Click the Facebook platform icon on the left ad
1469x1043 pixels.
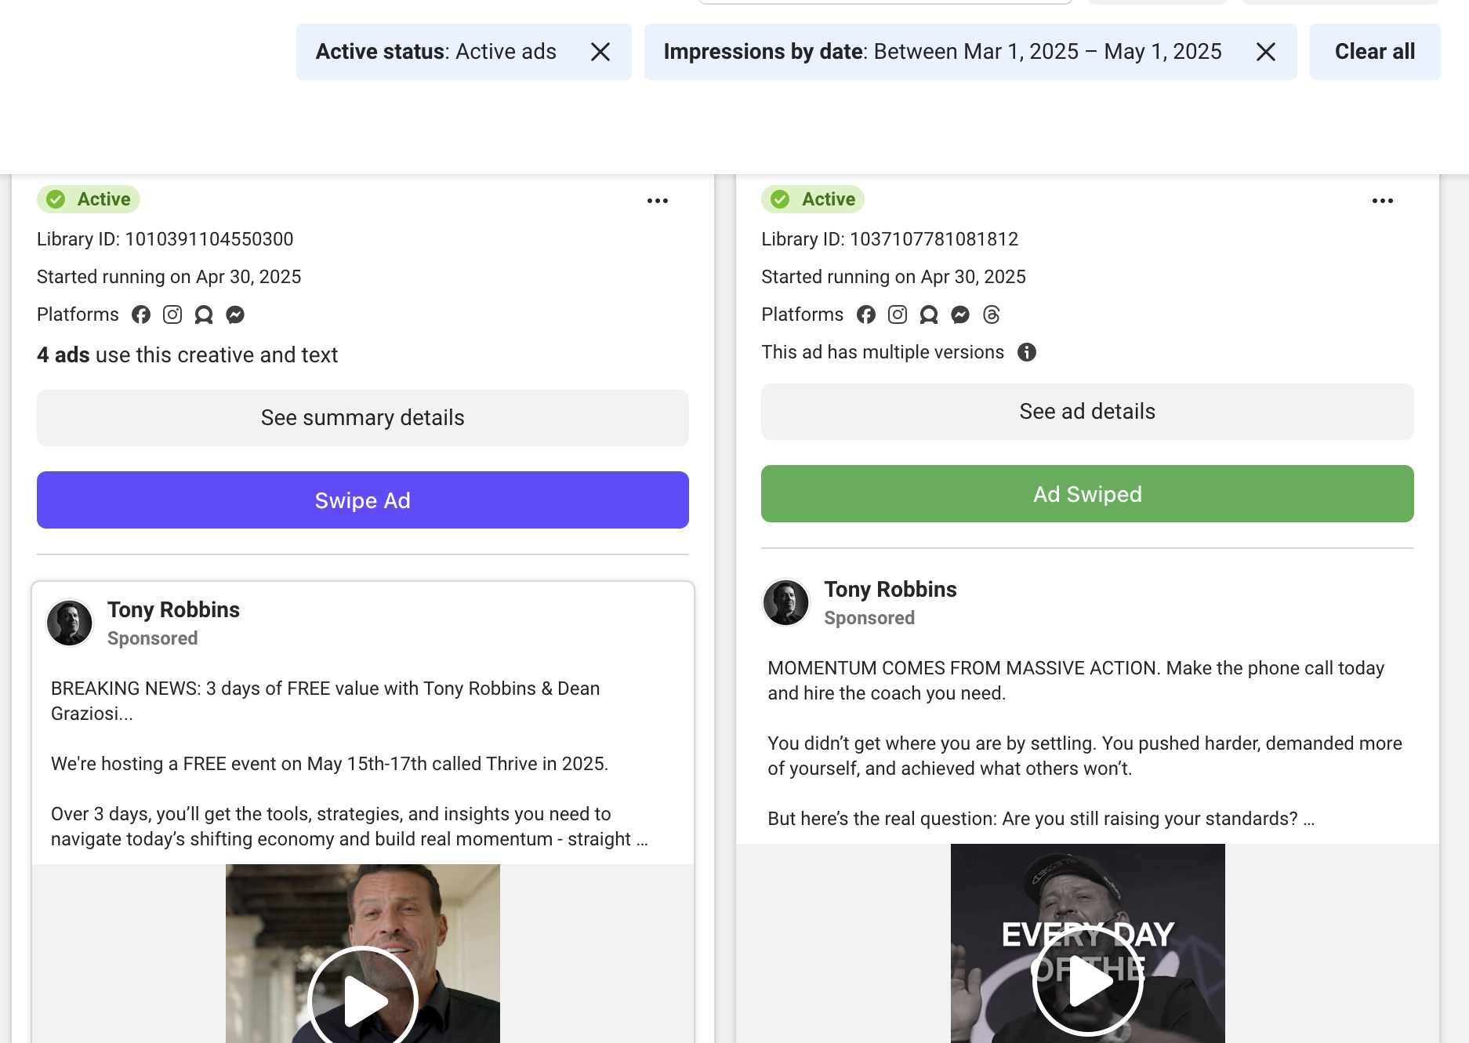coord(141,314)
